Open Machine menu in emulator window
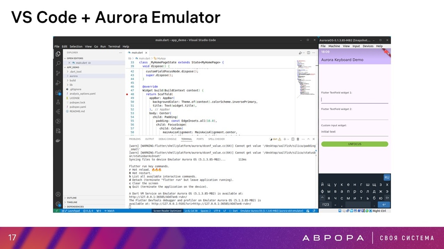The image size is (444, 249). [x=334, y=46]
